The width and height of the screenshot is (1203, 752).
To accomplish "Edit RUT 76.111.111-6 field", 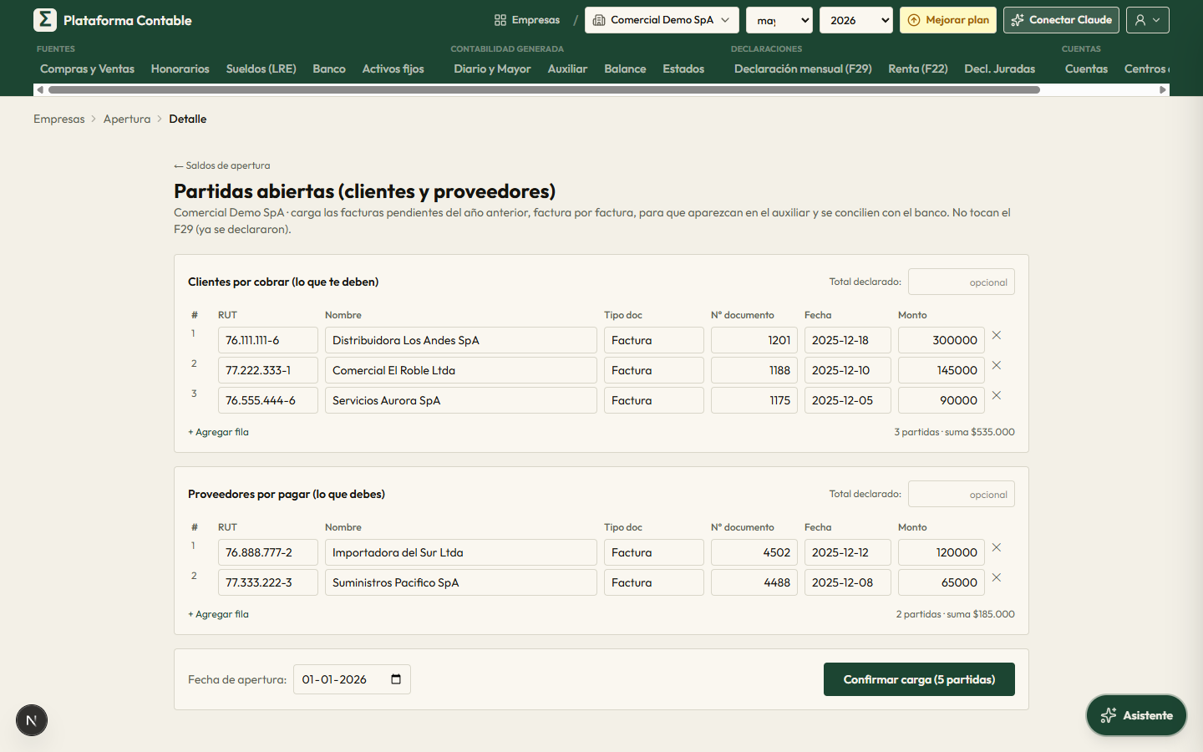I will click(268, 340).
